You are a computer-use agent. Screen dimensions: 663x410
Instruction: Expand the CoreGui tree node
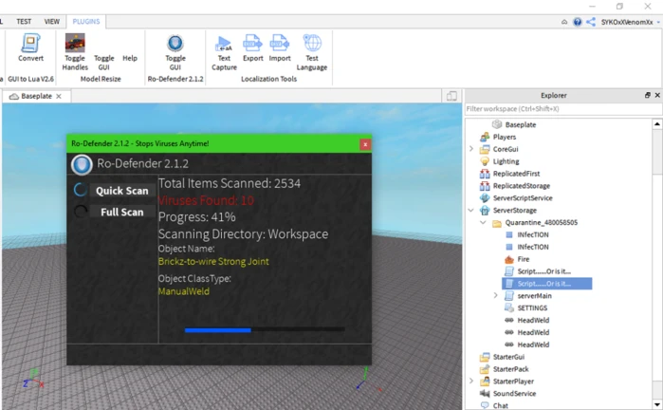pos(471,149)
